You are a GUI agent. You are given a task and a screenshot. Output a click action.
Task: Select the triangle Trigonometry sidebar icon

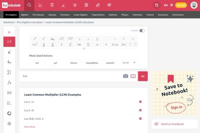9,103
